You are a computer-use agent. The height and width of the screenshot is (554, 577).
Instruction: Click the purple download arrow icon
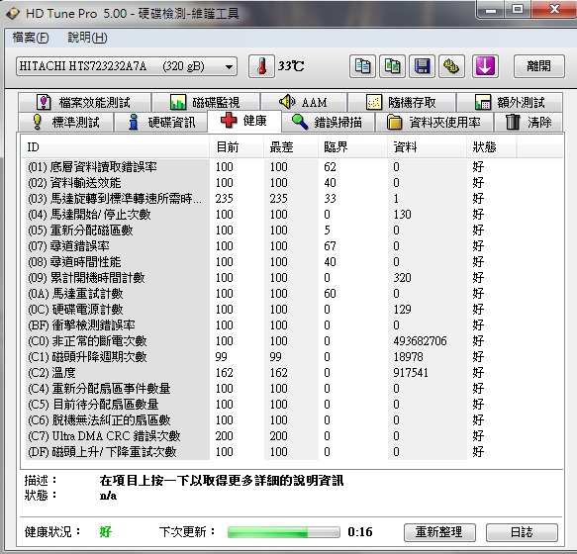pos(485,66)
